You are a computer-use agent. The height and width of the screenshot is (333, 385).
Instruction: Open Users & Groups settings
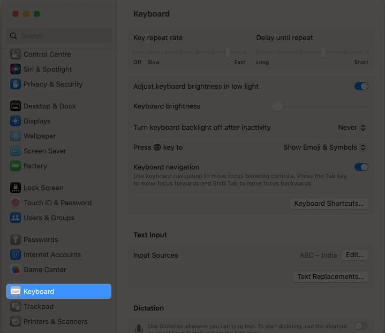click(59, 218)
